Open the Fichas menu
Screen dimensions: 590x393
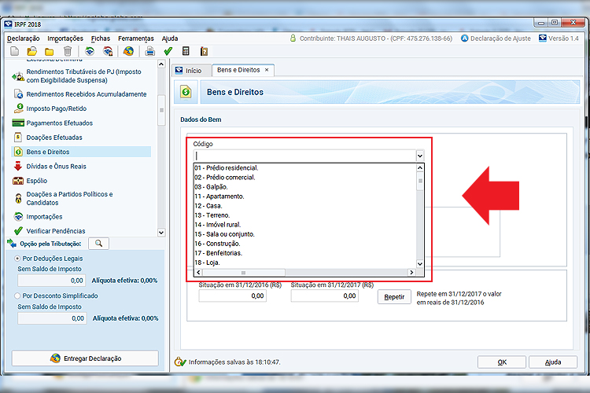coord(101,39)
